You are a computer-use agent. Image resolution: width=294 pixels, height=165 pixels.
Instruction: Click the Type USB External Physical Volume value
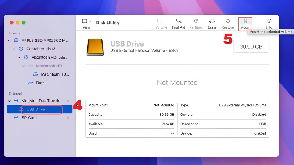pos(243,105)
